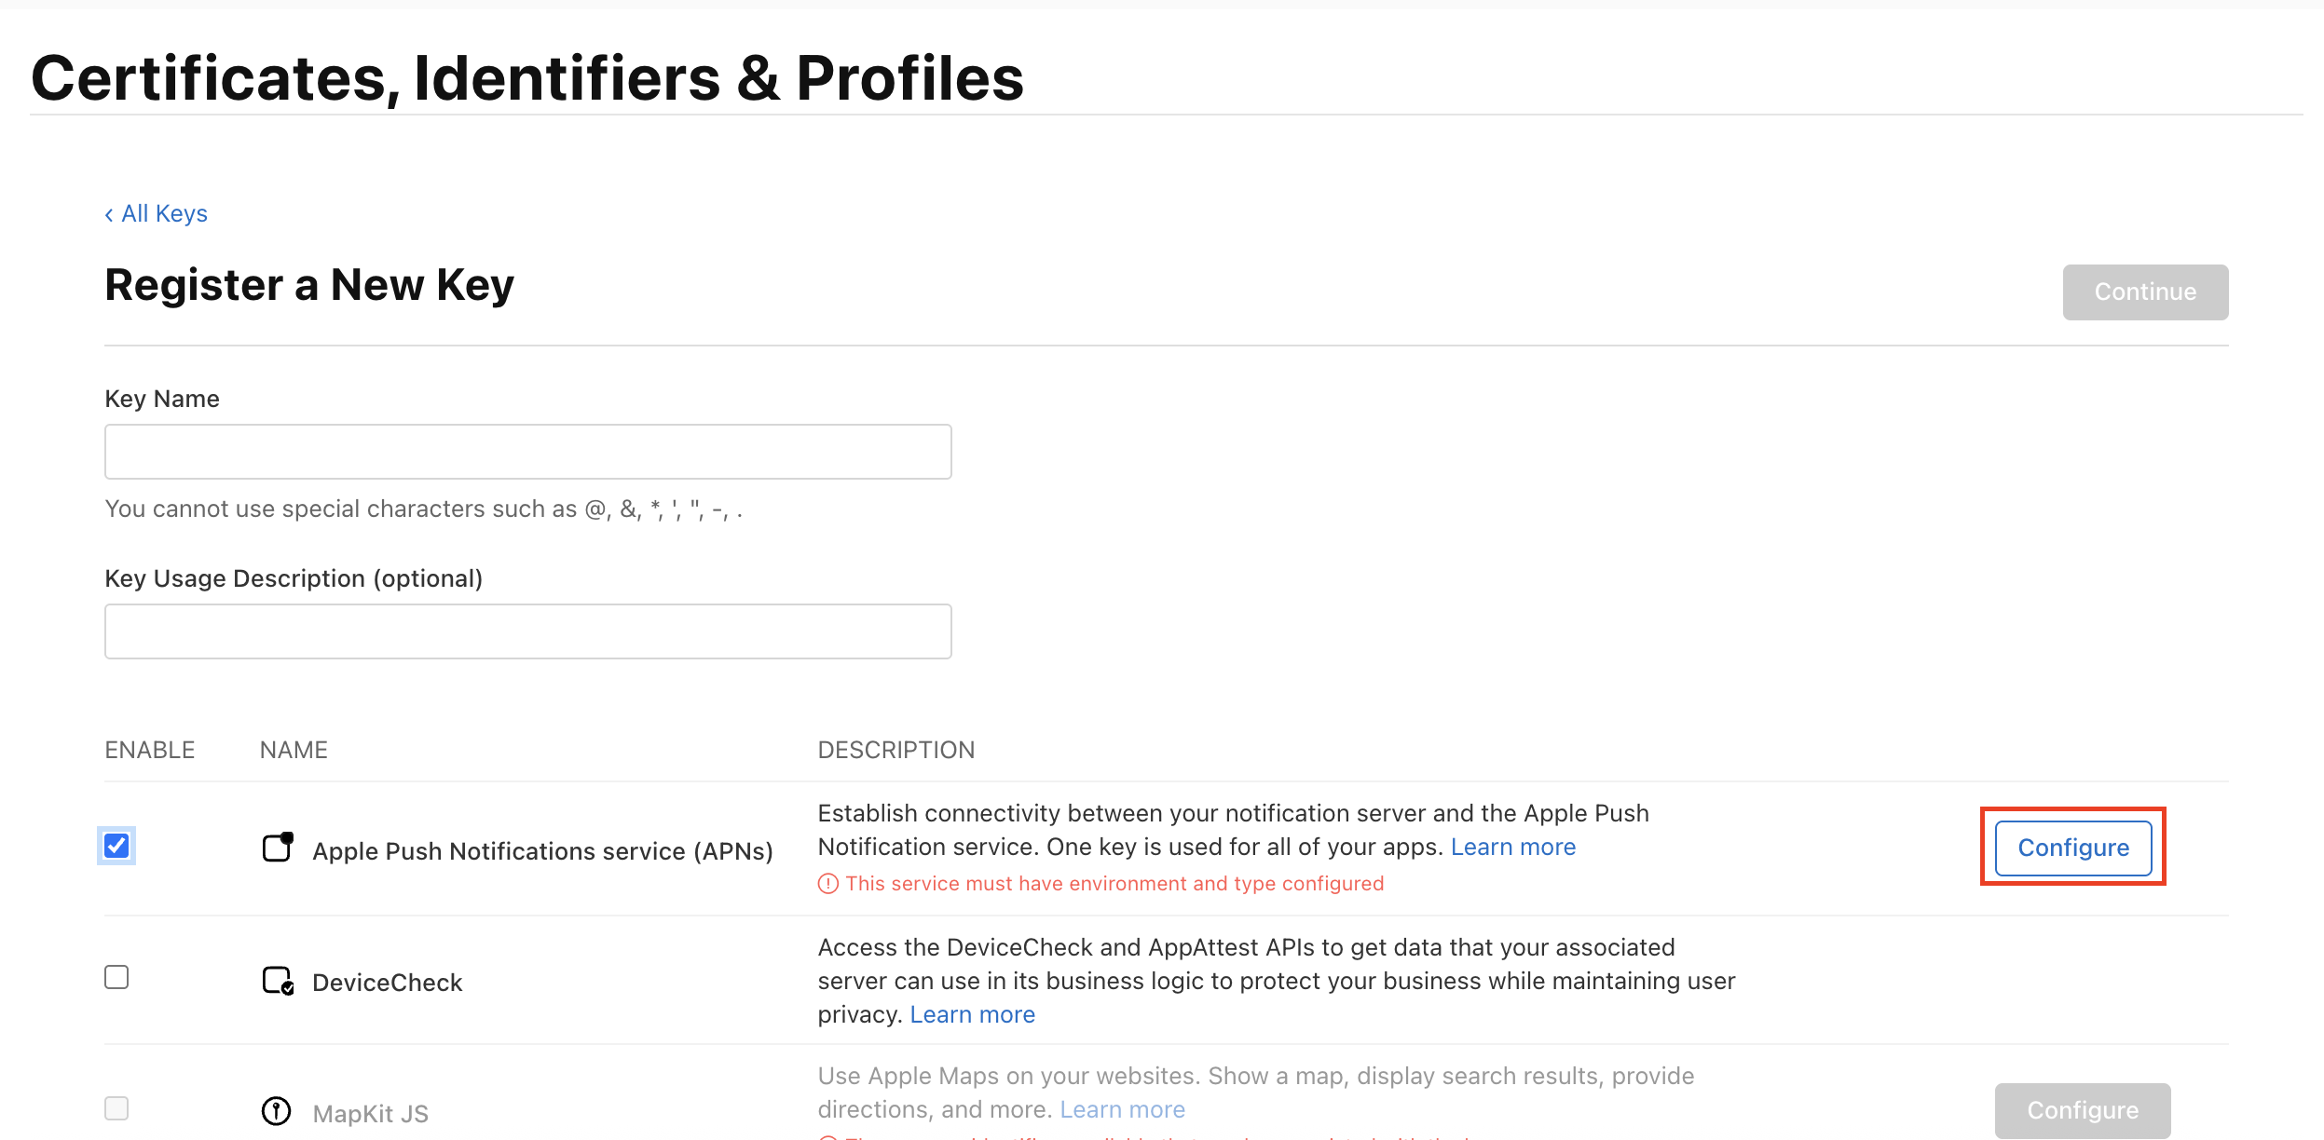Click the APNs service icon
The width and height of the screenshot is (2324, 1140).
[278, 848]
